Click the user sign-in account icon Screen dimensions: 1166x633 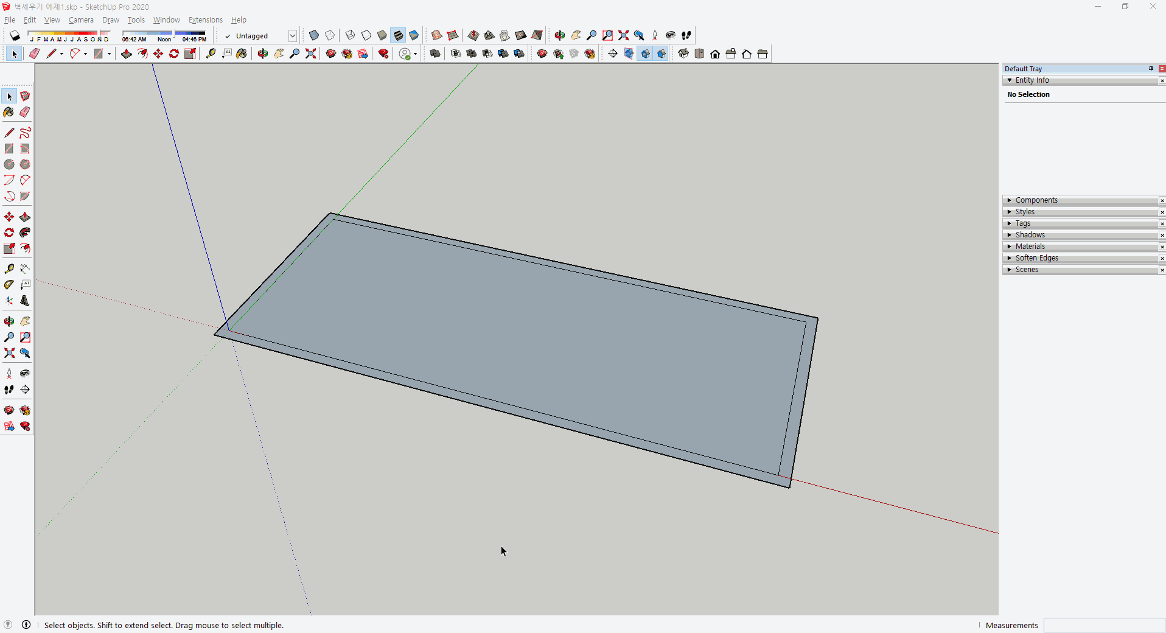[405, 54]
